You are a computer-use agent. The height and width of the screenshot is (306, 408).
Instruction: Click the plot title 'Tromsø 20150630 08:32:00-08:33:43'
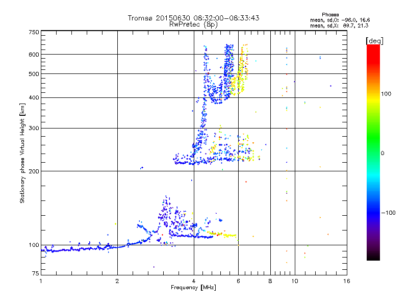pos(193,18)
